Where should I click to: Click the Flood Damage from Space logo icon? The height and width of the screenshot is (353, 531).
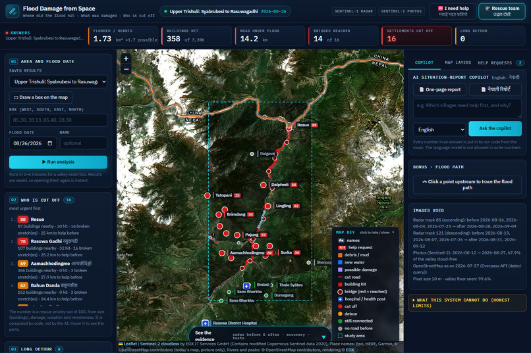[x=13, y=11]
